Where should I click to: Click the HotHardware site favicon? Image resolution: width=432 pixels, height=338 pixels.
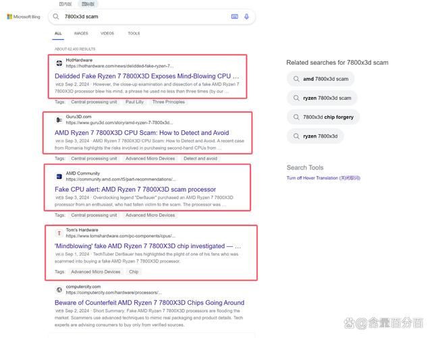(x=59, y=63)
